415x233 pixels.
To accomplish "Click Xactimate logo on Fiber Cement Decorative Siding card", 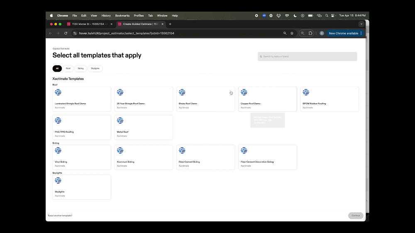I will click(244, 150).
